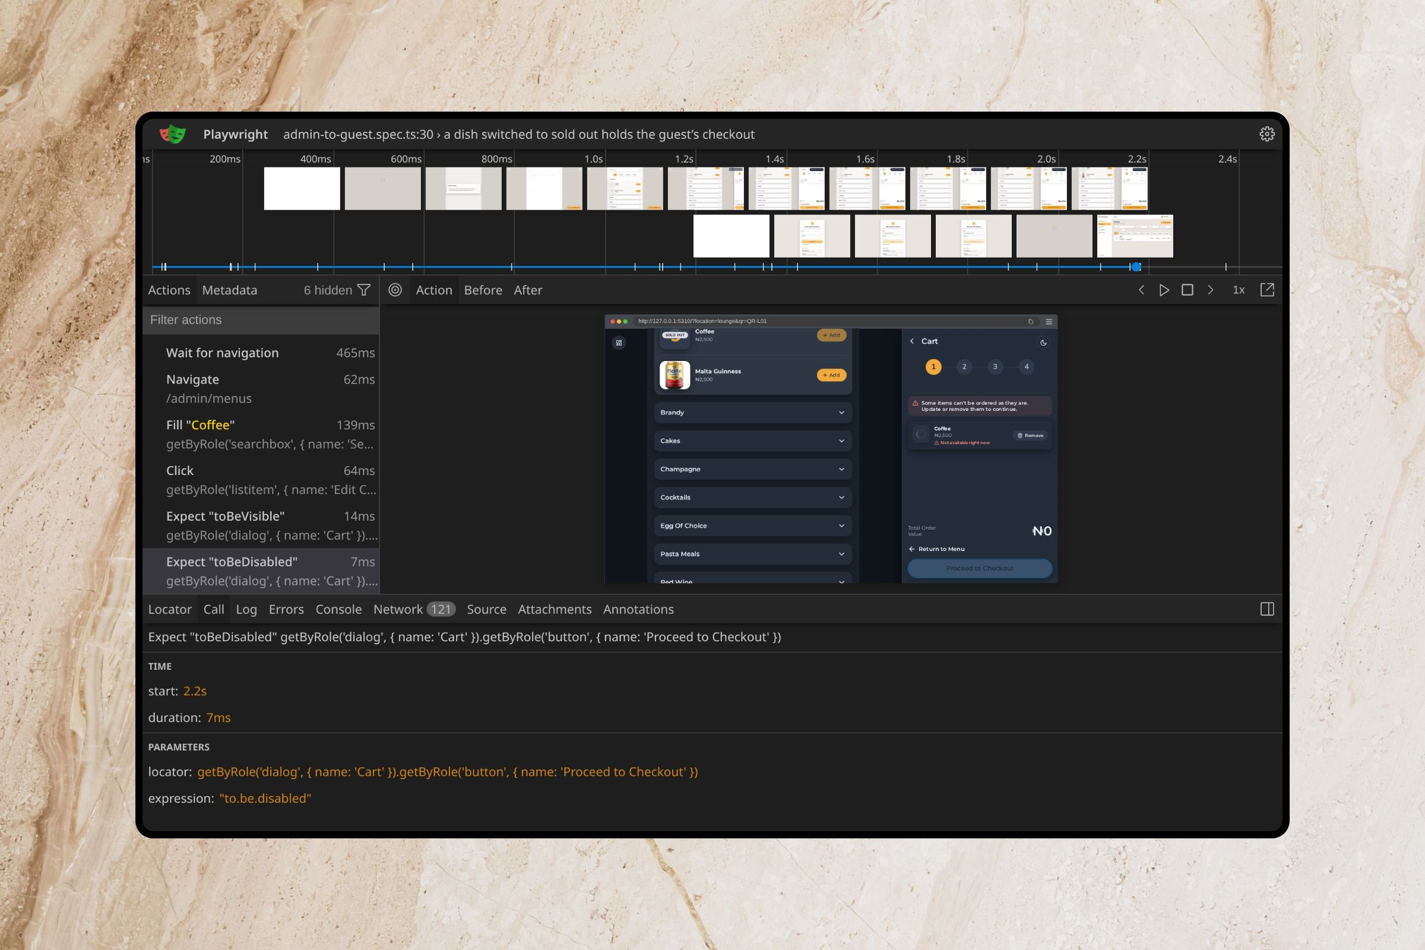
Task: Expand the Egg Of Choice category
Action: [x=752, y=526]
